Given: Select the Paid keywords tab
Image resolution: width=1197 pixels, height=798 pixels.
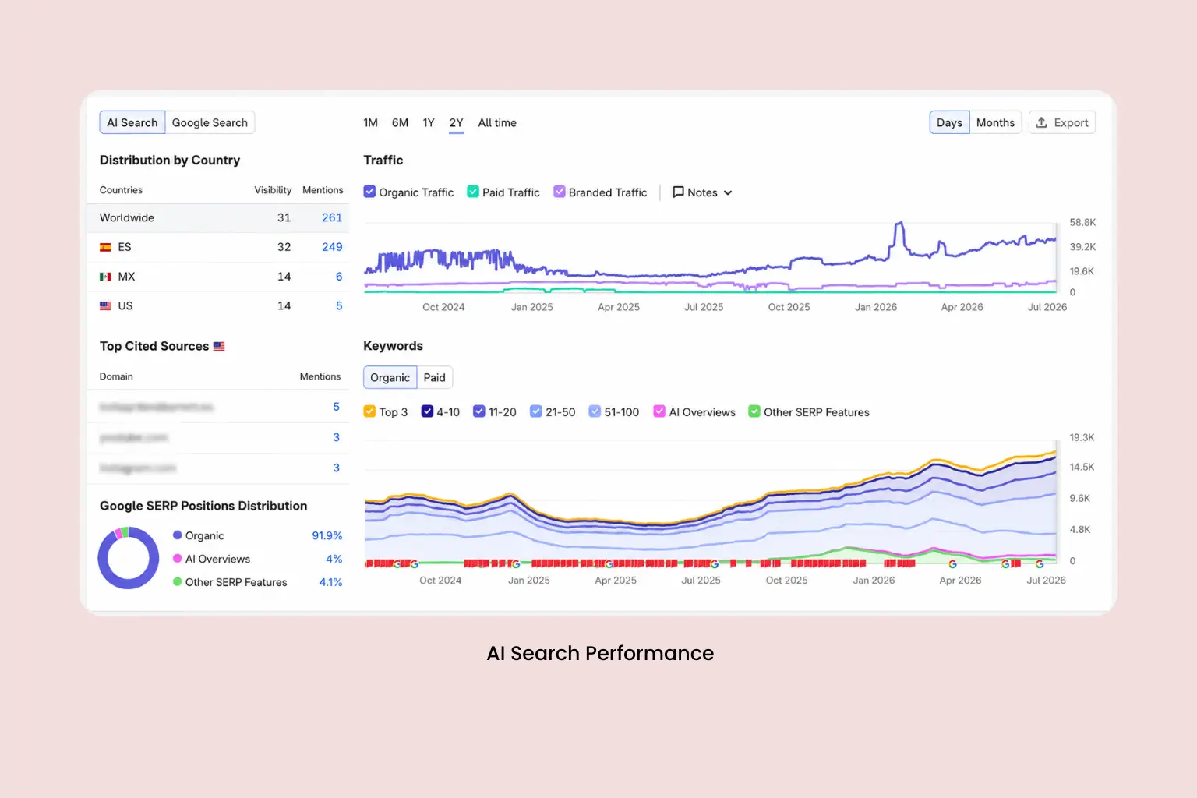Looking at the screenshot, I should (434, 377).
